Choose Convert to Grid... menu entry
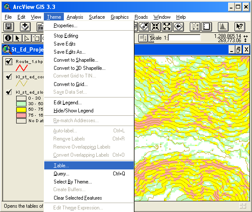The height and width of the screenshot is (212, 252). tap(89, 84)
